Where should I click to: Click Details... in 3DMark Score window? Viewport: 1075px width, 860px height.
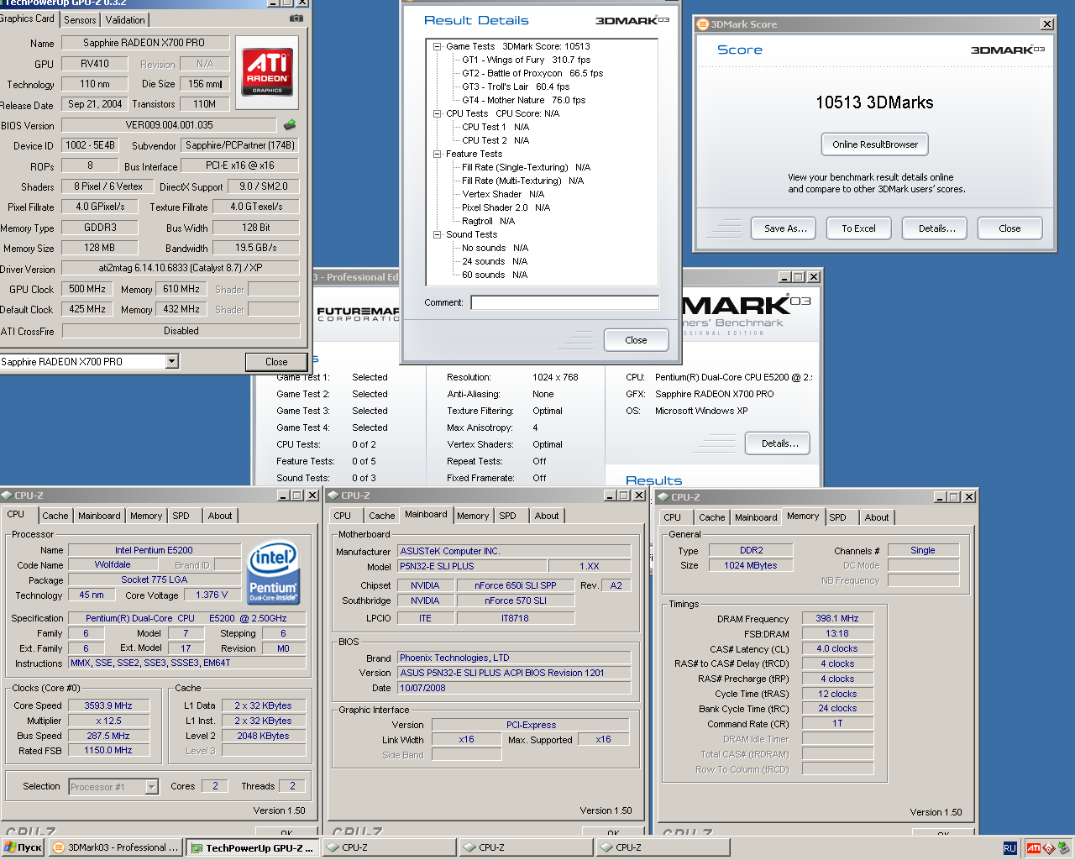936,228
